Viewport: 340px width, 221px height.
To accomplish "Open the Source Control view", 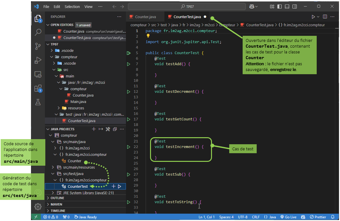I will point(38,46).
